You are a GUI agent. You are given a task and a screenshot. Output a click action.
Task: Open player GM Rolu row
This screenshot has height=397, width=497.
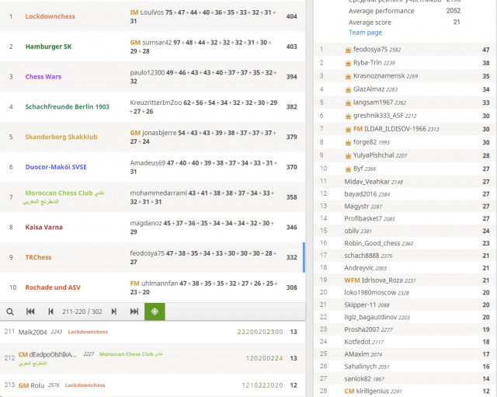pyautogui.click(x=152, y=385)
